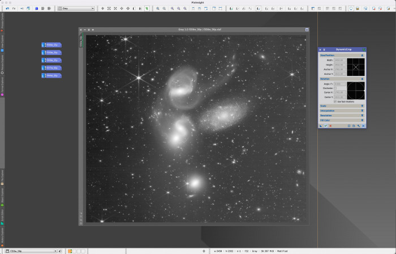Click the Width input field

click(x=339, y=60)
